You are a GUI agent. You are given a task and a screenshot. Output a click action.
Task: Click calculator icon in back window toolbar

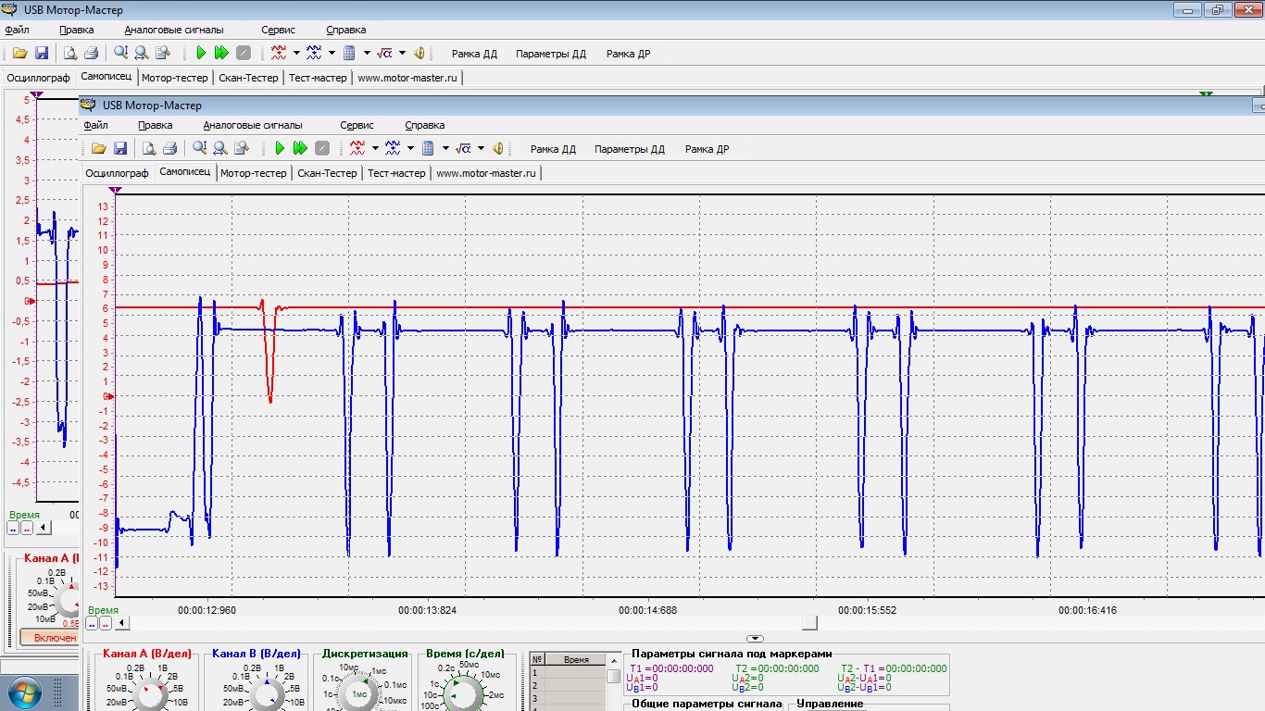pyautogui.click(x=350, y=53)
